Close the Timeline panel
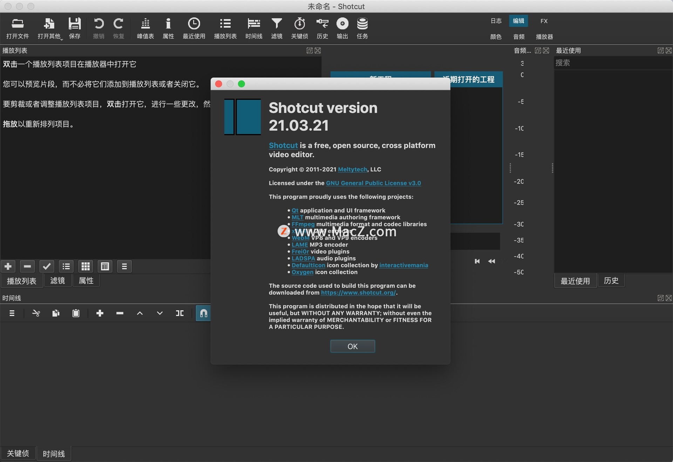This screenshot has width=673, height=462. 669,298
